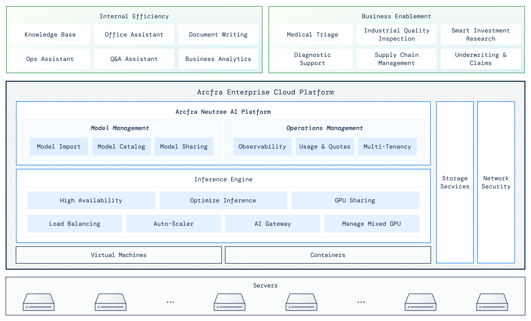Select the Auto-Scaler component
Screen dimensions: 531x321
[x=173, y=224]
